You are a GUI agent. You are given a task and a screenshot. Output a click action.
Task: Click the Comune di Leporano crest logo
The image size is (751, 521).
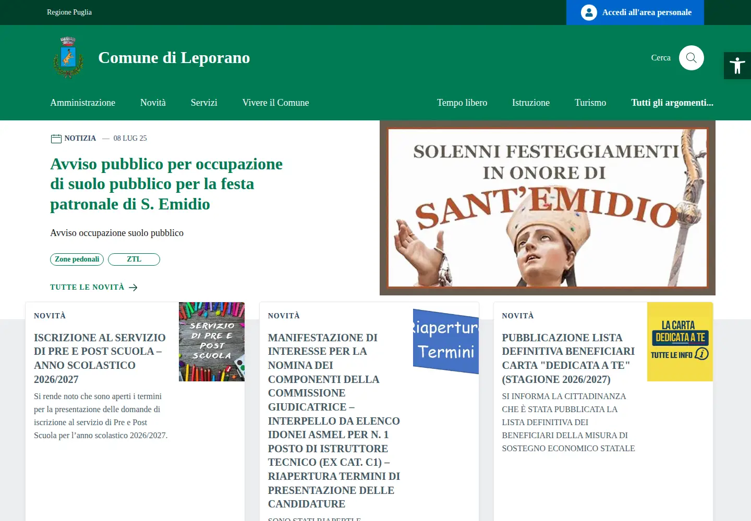68,57
